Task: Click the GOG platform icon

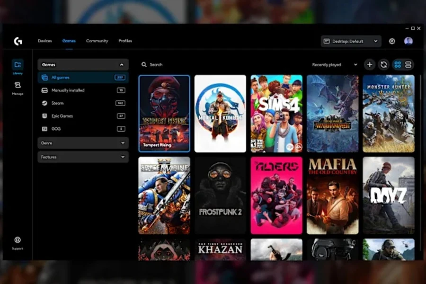Action: (44, 129)
